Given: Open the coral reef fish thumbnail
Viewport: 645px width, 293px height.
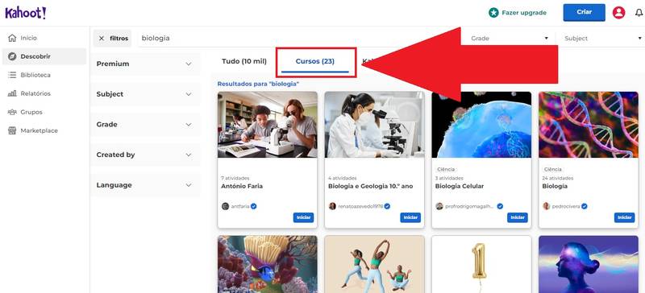Looking at the screenshot, I should 268,264.
